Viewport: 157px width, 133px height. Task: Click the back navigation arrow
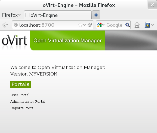[5, 25]
